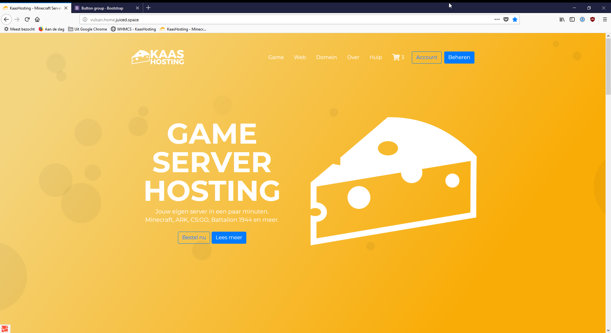
Task: Open the Firefox hamburger menu
Action: [605, 19]
